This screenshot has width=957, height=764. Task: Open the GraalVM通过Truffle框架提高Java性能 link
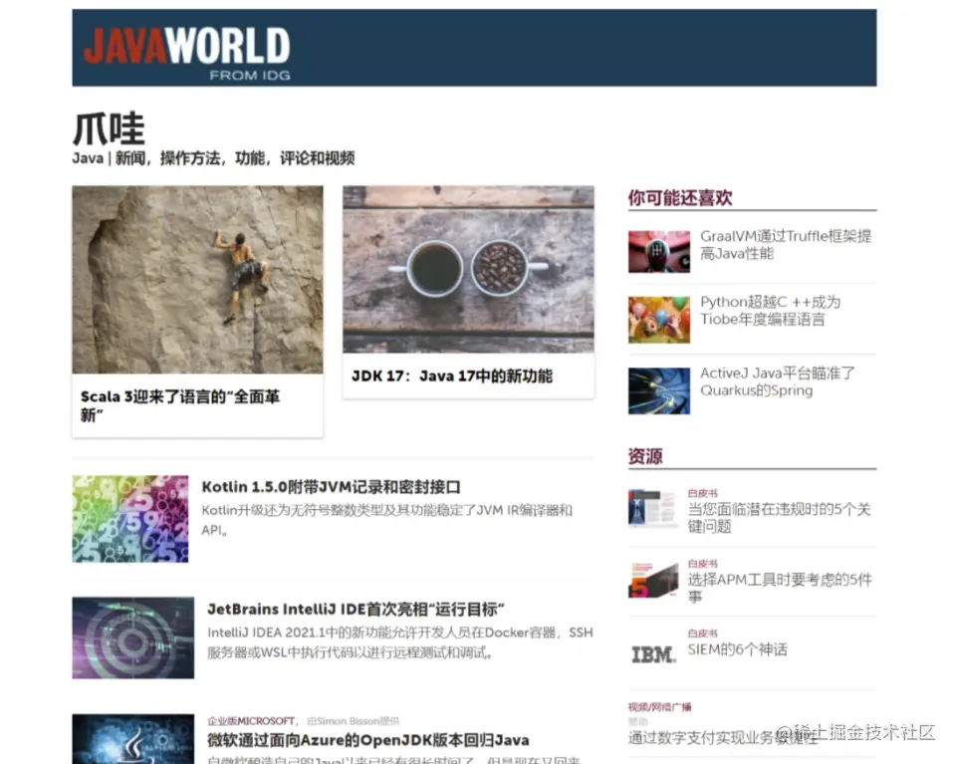click(786, 245)
